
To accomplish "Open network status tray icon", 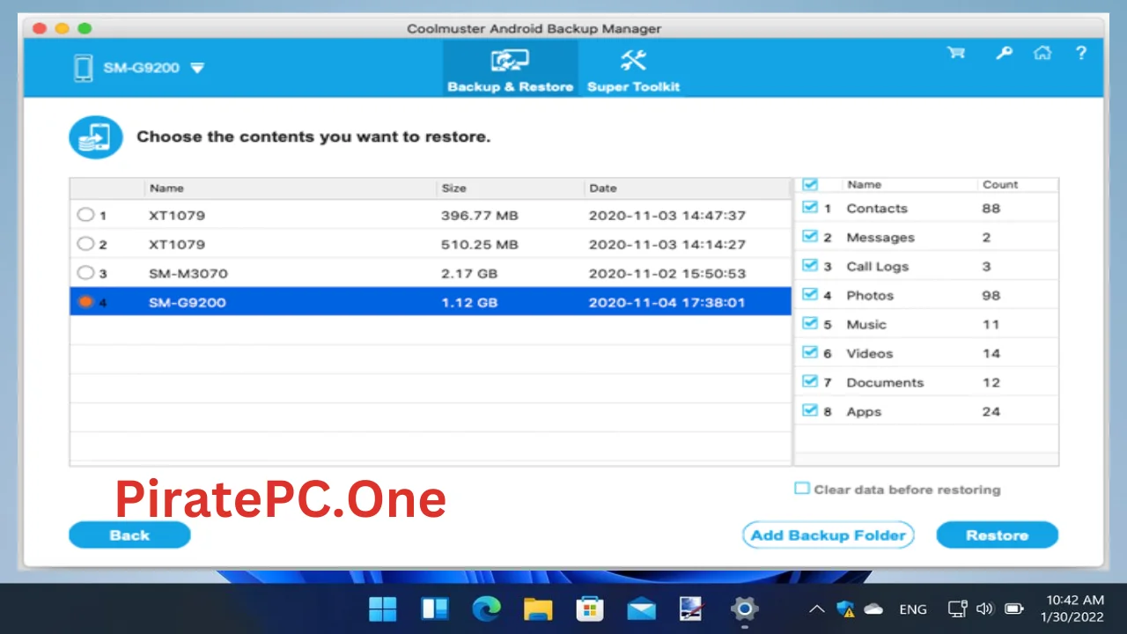I will click(957, 608).
